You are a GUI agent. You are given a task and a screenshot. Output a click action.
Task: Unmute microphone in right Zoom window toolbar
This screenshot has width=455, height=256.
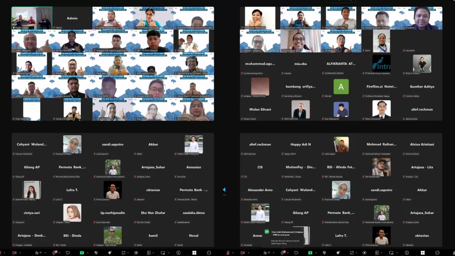point(229,253)
